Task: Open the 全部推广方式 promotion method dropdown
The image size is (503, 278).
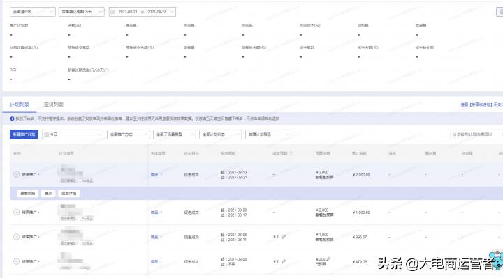Action: click(129, 134)
